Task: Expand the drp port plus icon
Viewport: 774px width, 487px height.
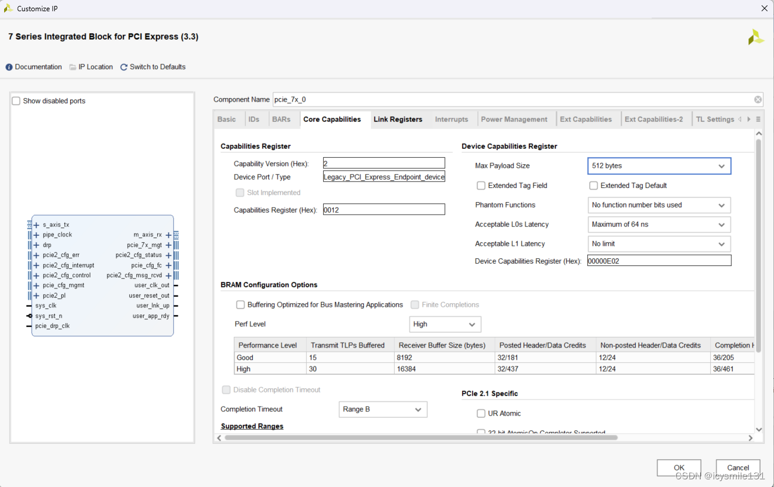Action: (x=37, y=245)
